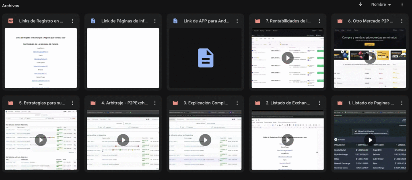
Task: Reverse sort direction with the arrow icon
Action: click(x=360, y=4)
